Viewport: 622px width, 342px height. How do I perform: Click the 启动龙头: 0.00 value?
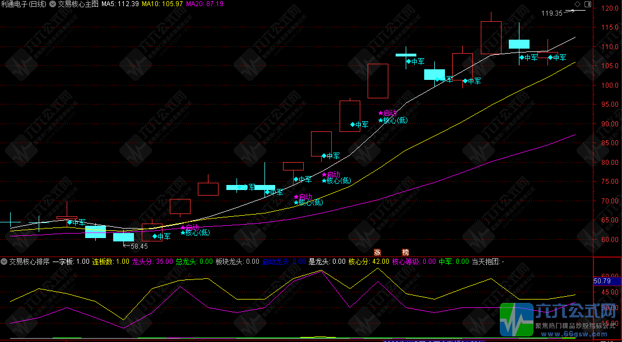[284, 262]
